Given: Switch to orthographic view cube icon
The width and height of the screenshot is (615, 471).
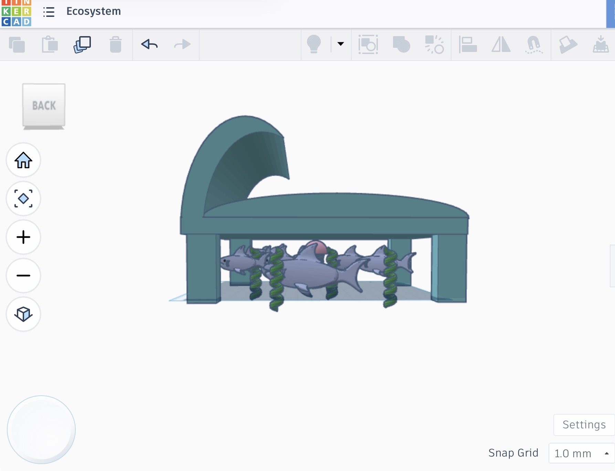Looking at the screenshot, I should click(23, 314).
